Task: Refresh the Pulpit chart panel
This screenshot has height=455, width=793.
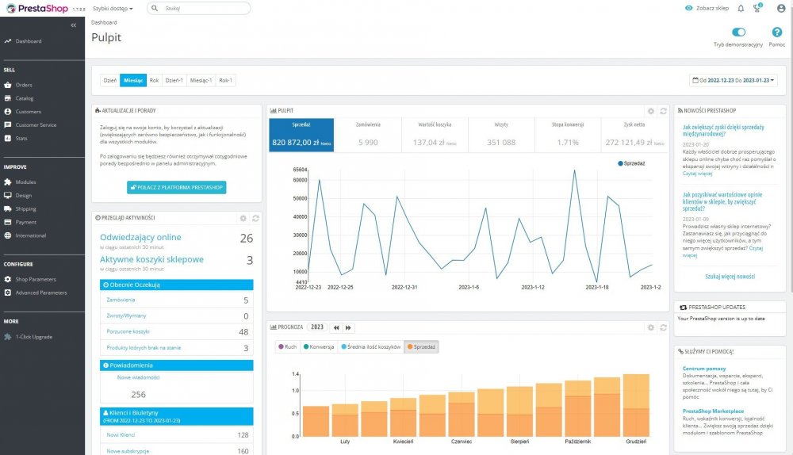Action: pyautogui.click(x=663, y=111)
